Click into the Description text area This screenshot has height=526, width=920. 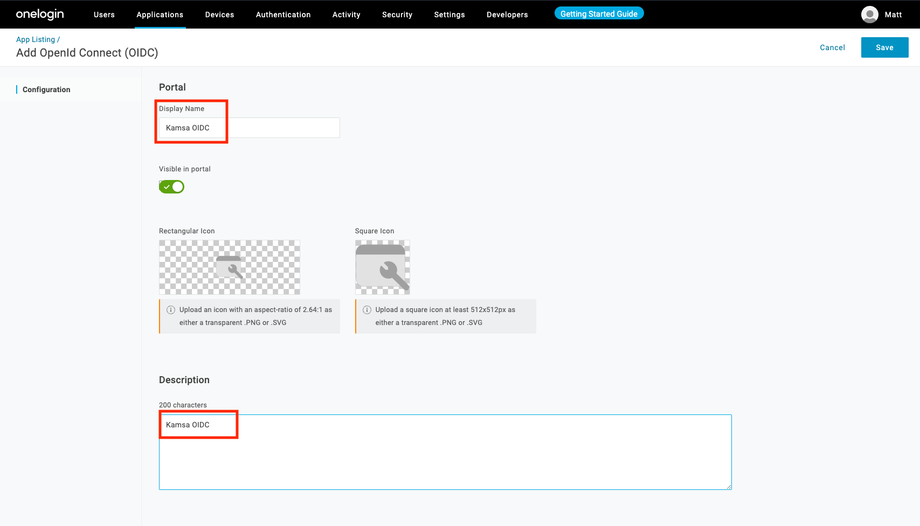(445, 452)
